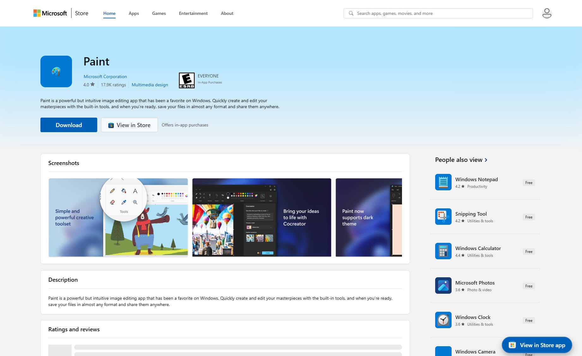The width and height of the screenshot is (582, 356).
Task: Open the dark theme screenshot thumbnail
Action: [369, 218]
